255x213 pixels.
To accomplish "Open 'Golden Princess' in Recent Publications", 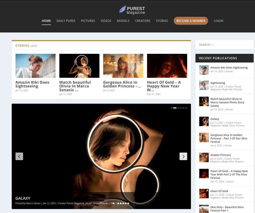I will tap(221, 155).
